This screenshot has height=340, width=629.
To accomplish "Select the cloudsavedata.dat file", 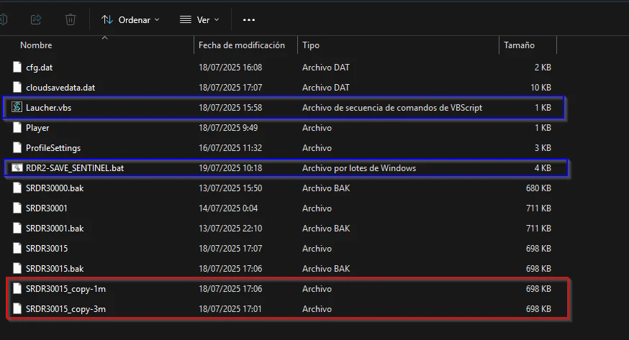I will tap(60, 88).
